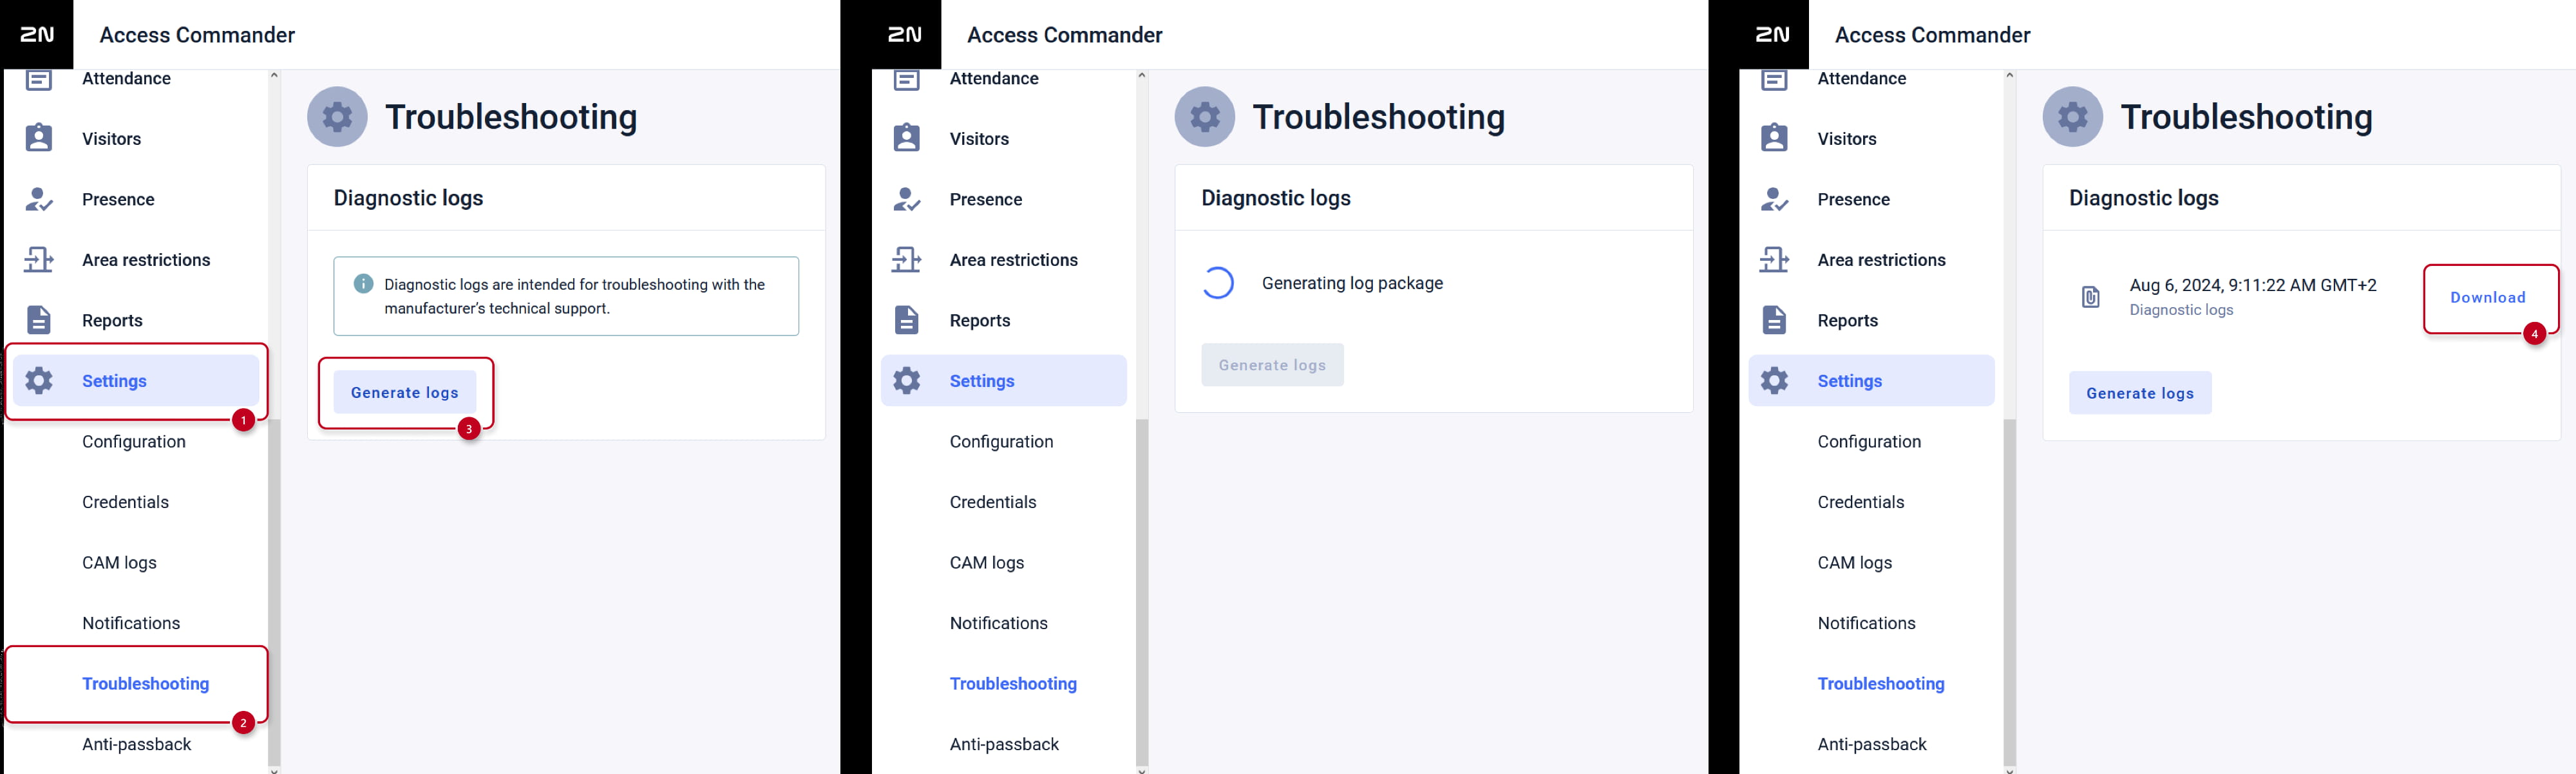
Task: Open Troubleshooting in right panel sidebar
Action: [x=1881, y=684]
